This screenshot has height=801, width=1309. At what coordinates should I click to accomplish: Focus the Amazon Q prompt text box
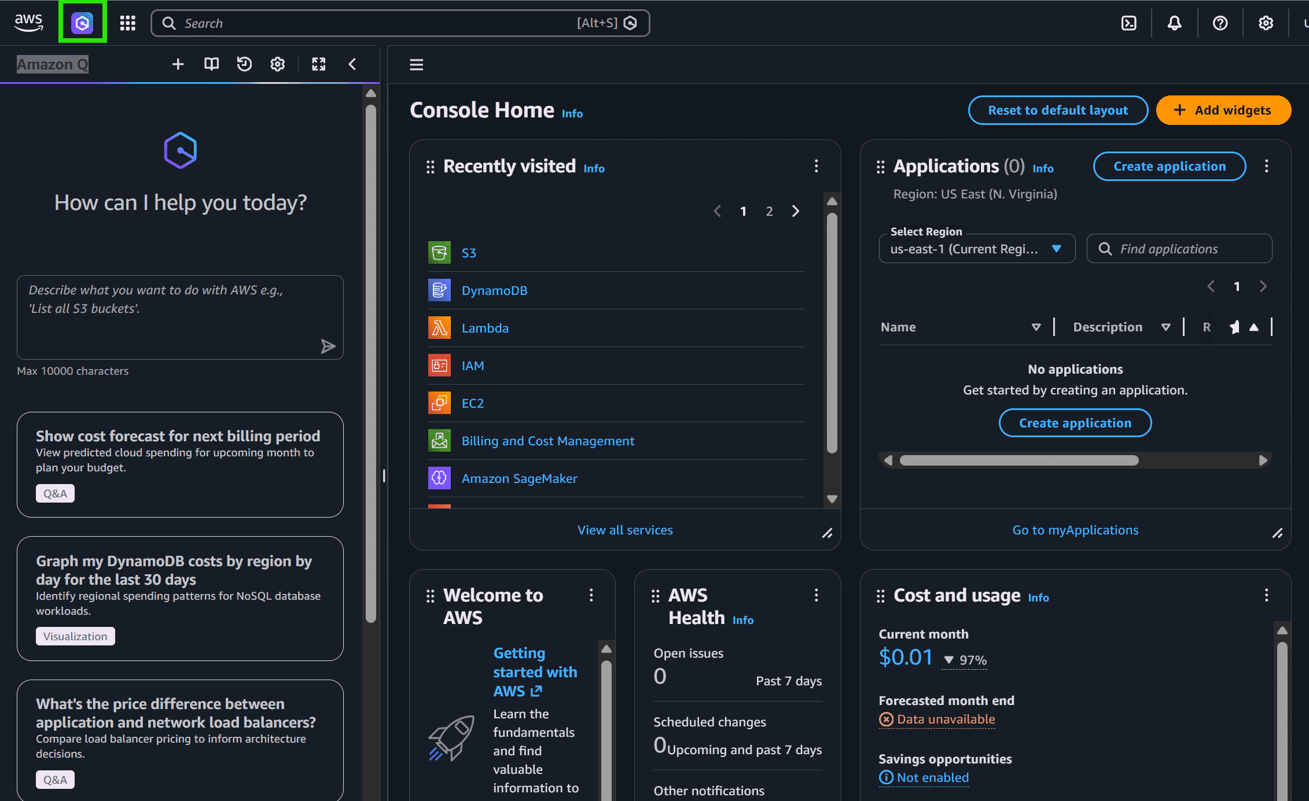180,318
